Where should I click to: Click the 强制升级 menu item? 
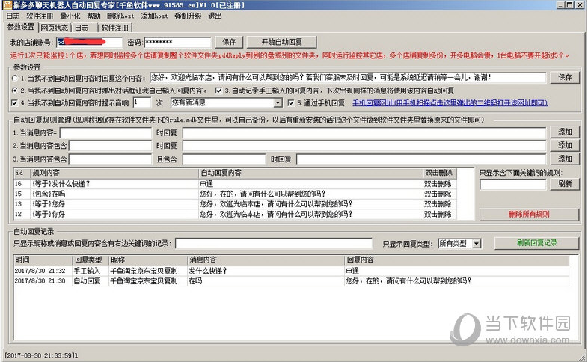[x=188, y=16]
